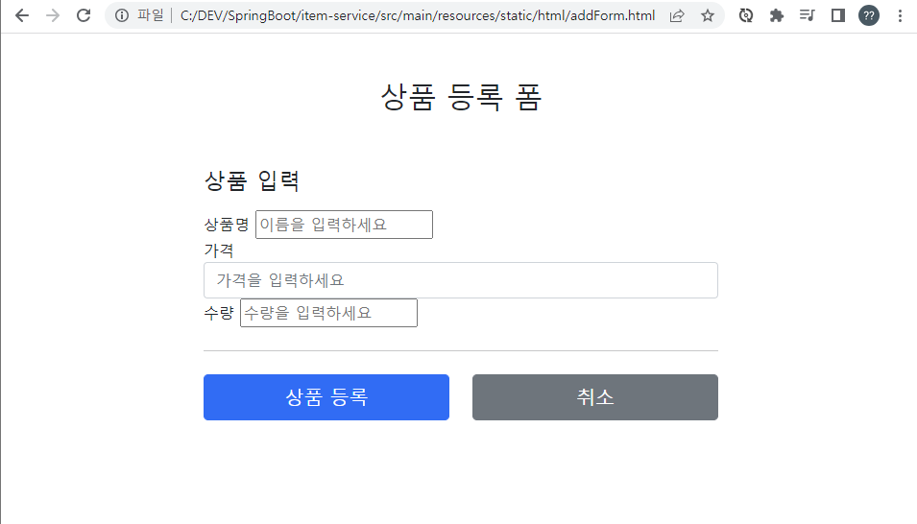
Task: Open the media controls icon
Action: (x=807, y=15)
